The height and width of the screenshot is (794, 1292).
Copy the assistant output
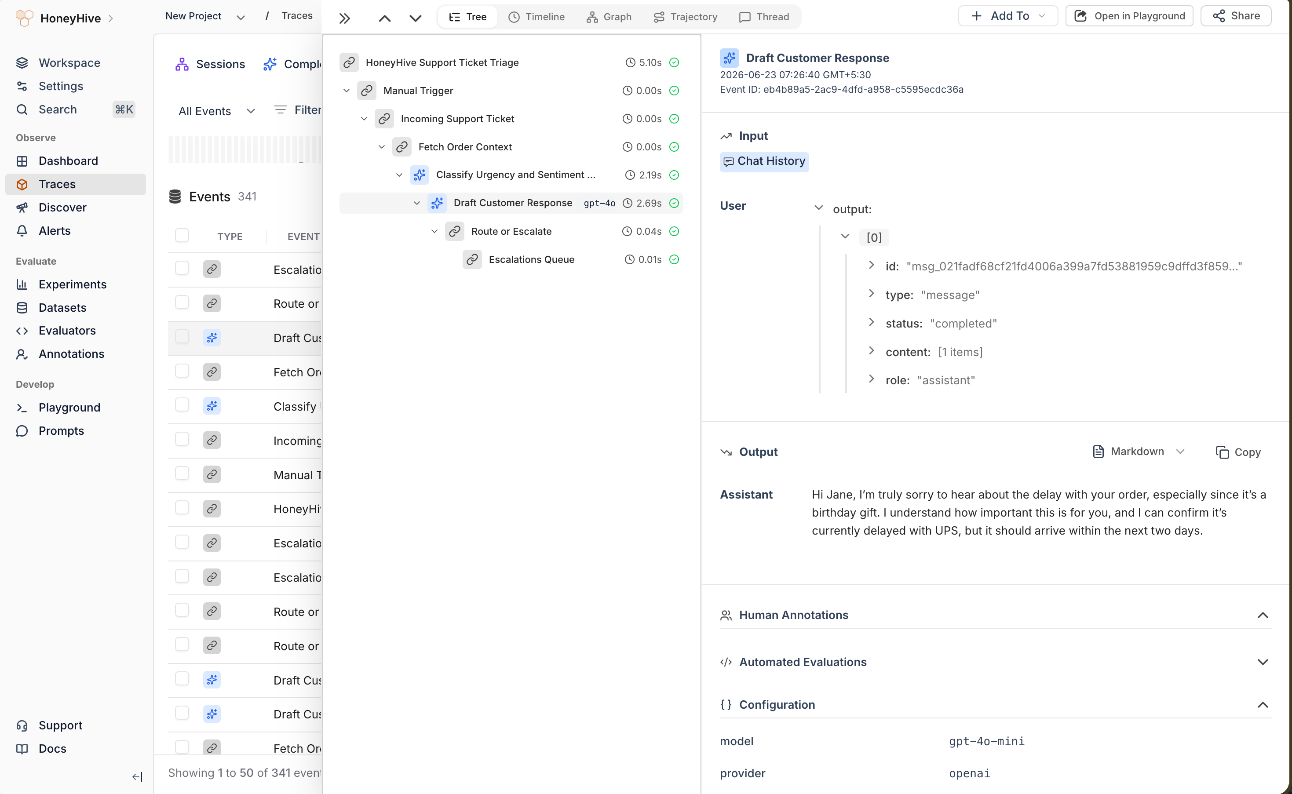pyautogui.click(x=1238, y=452)
